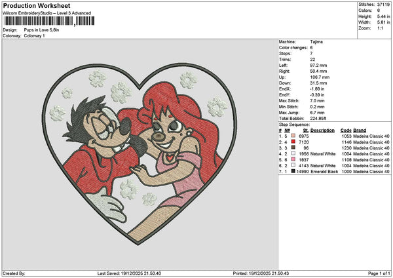Select the brown swatch in stop 3
Screen dimensions: 393x278
tap(293, 148)
